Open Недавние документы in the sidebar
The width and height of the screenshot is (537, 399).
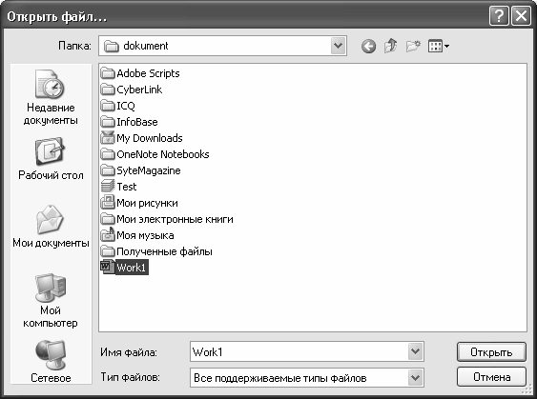51,98
